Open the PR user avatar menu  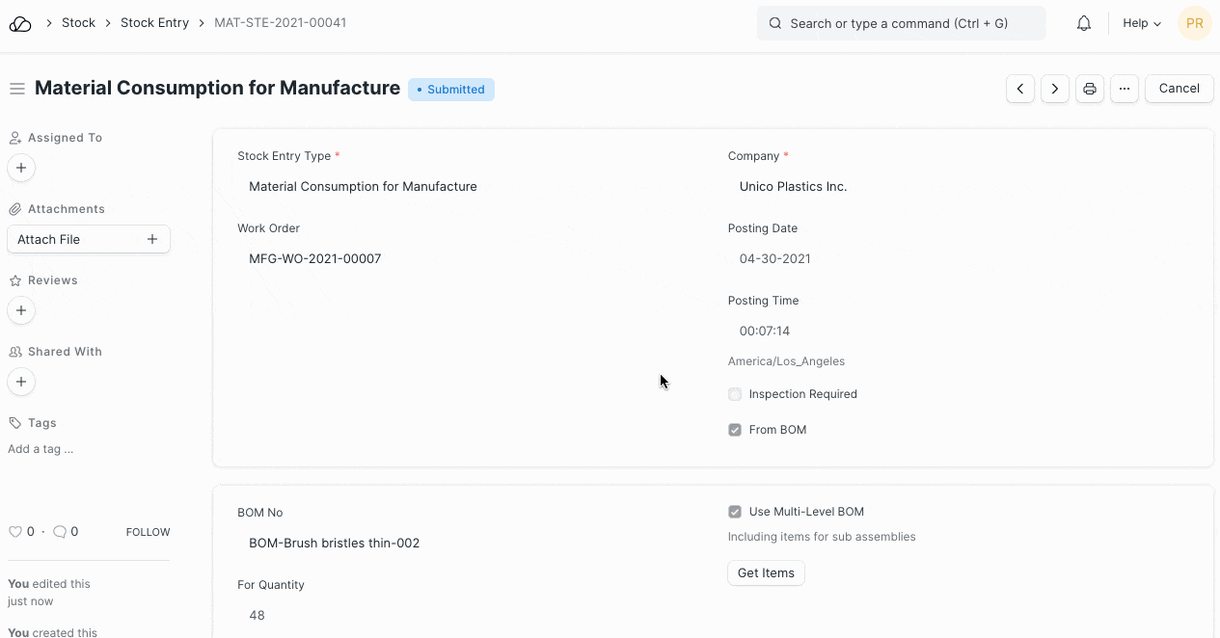[1194, 23]
